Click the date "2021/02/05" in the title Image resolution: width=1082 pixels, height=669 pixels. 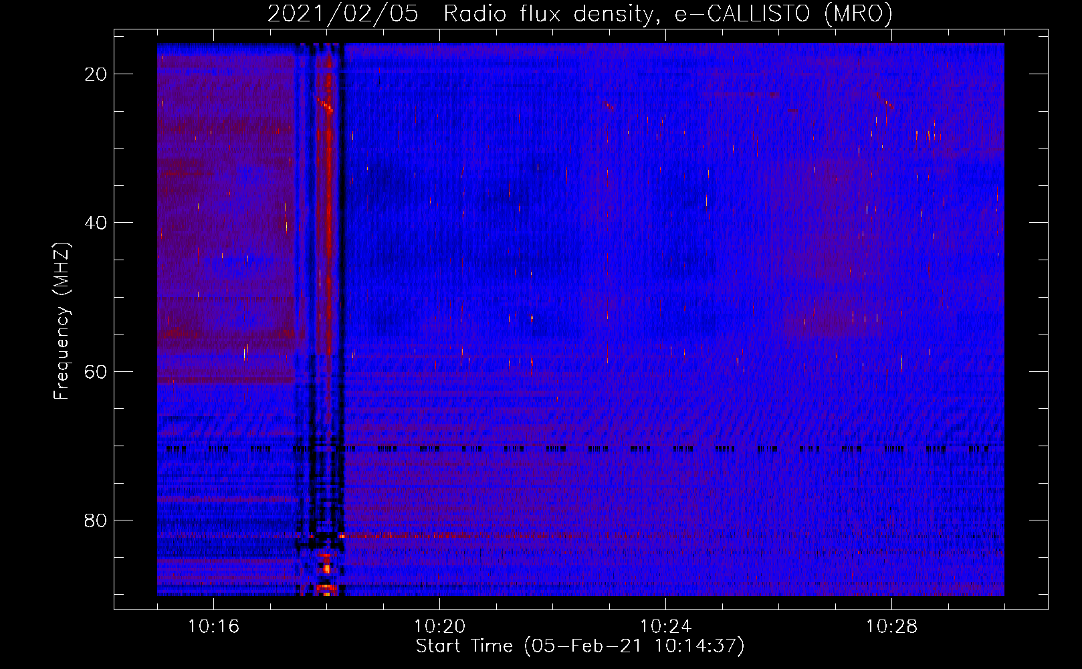343,14
